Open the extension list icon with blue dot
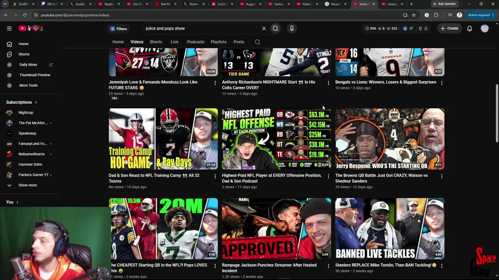The image size is (499, 280). point(411,28)
